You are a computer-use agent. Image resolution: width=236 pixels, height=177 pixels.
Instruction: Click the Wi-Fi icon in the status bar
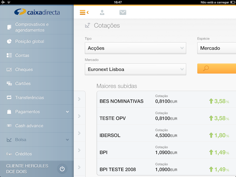click(9, 2)
